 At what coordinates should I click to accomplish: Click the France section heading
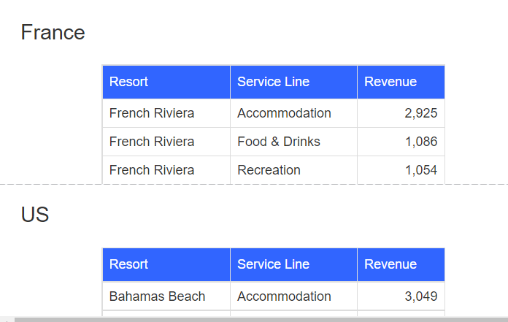click(x=53, y=32)
